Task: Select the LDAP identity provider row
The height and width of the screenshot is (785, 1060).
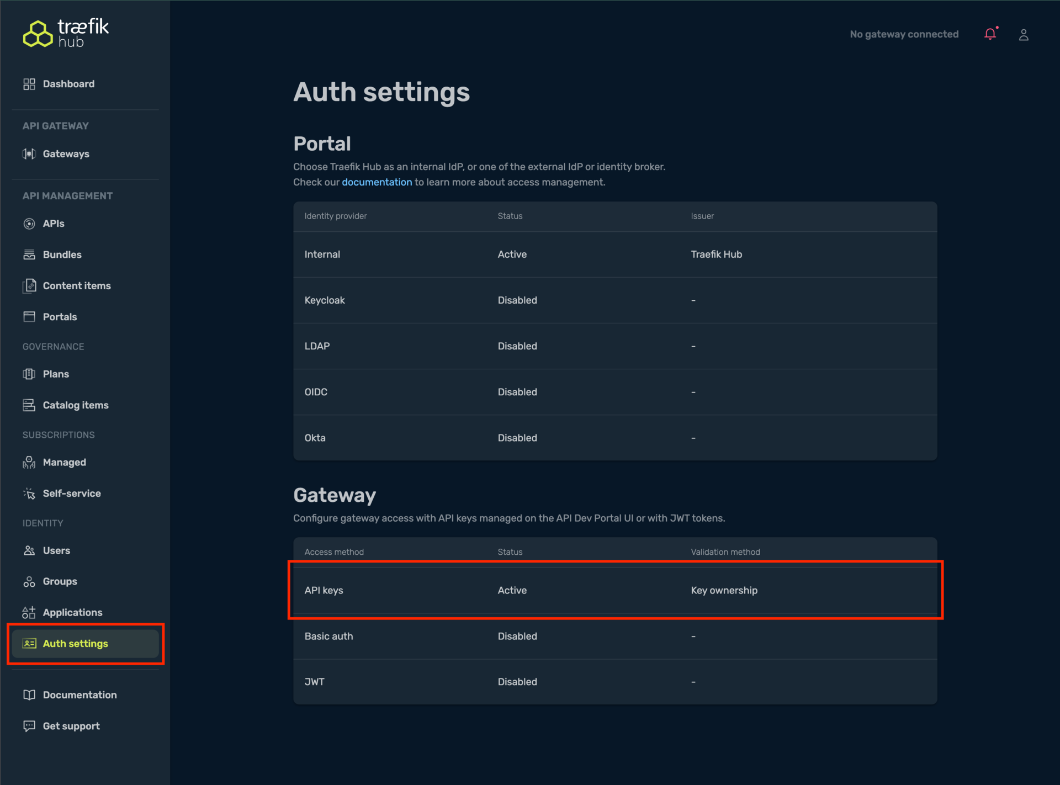Action: pyautogui.click(x=615, y=346)
